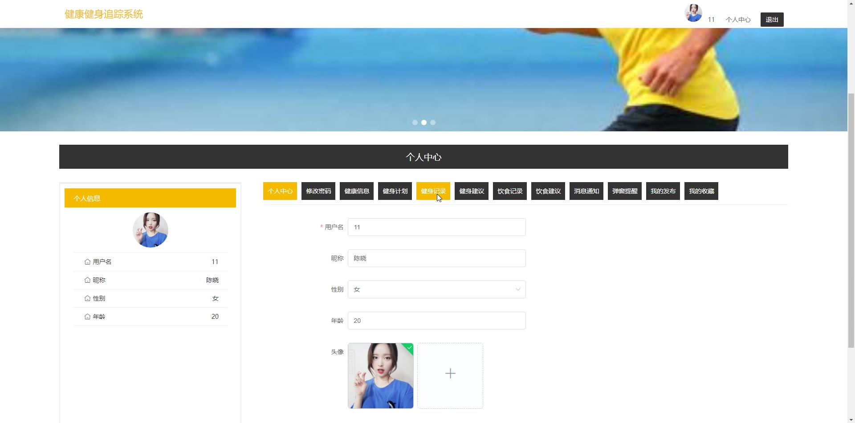855x423 pixels.
Task: Focus the 昵称 input field
Action: [437, 258]
